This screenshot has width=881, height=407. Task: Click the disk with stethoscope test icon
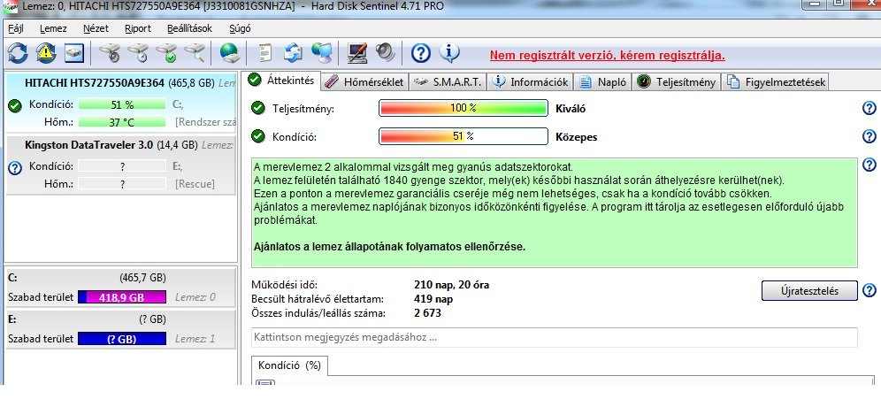pyautogui.click(x=110, y=53)
